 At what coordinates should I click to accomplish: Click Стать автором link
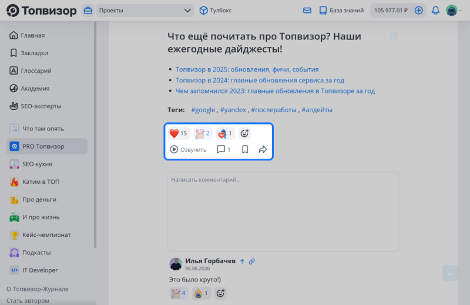(28, 300)
